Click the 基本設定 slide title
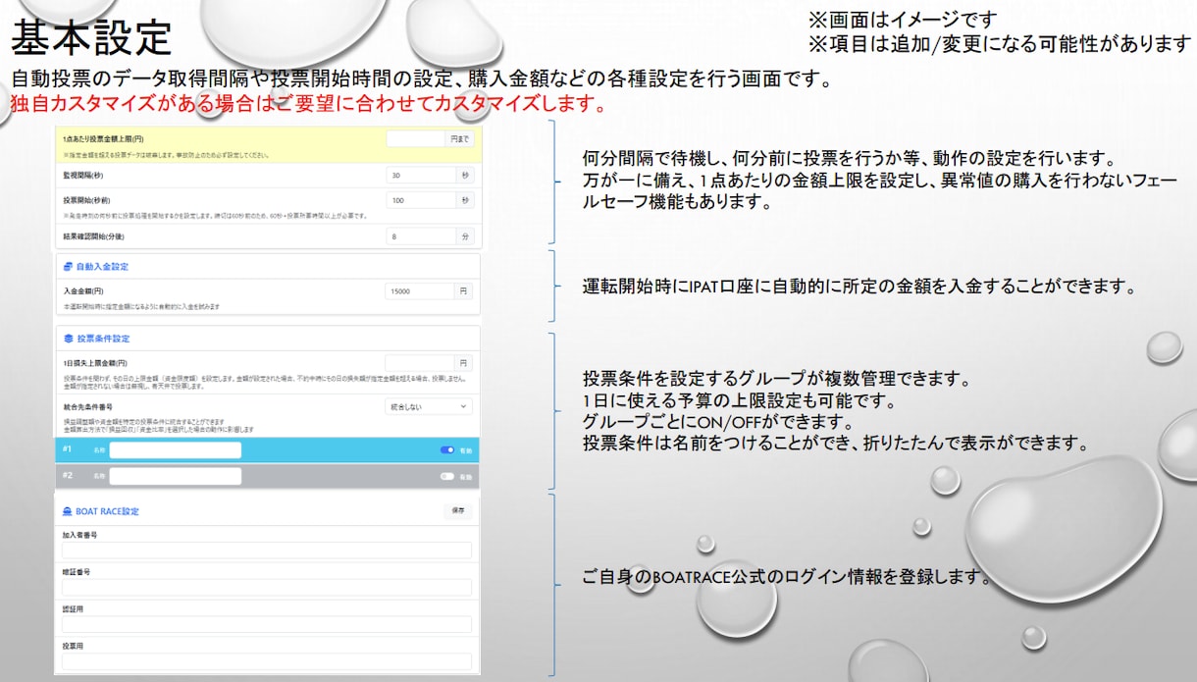The width and height of the screenshot is (1197, 682). (x=91, y=38)
